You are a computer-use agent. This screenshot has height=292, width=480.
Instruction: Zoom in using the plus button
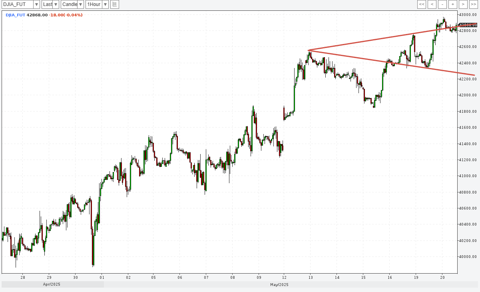point(453,4)
